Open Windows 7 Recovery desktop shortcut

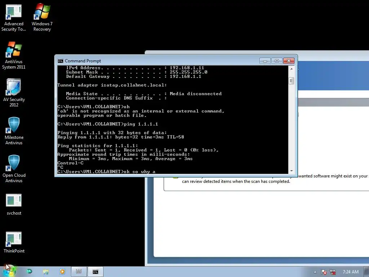42,18
